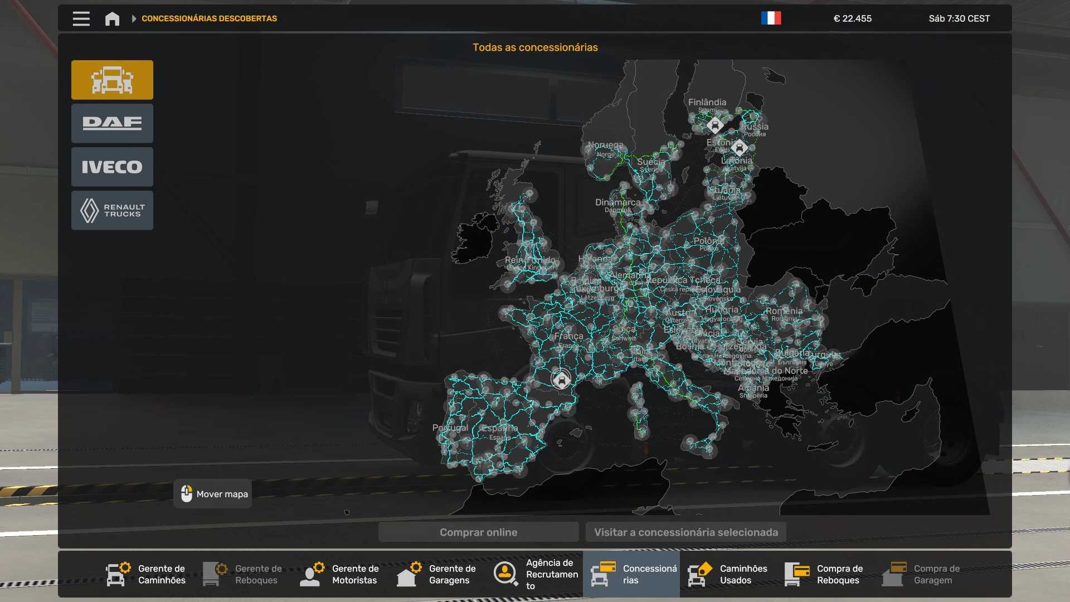
Task: Click the Mover mapa hint
Action: pos(213,494)
